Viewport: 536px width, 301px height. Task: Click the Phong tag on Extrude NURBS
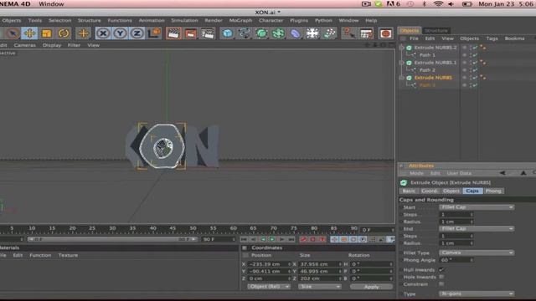click(483, 78)
